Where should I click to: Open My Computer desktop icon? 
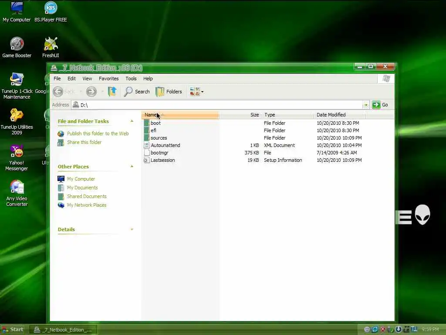pos(17,12)
